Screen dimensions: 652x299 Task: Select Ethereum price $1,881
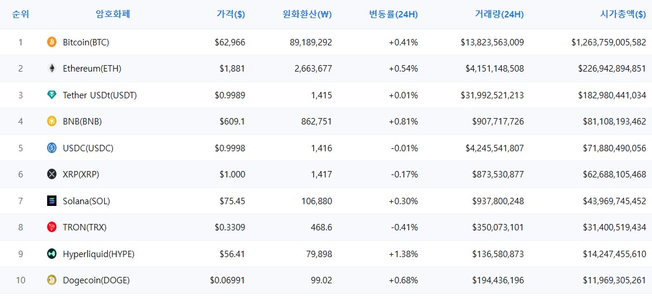click(x=232, y=69)
